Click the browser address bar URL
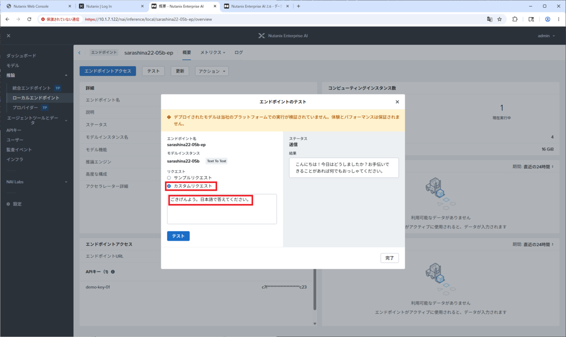The width and height of the screenshot is (566, 337). coord(148,19)
